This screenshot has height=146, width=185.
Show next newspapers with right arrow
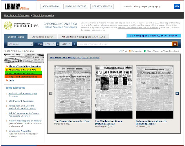pyautogui.click(x=177, y=94)
